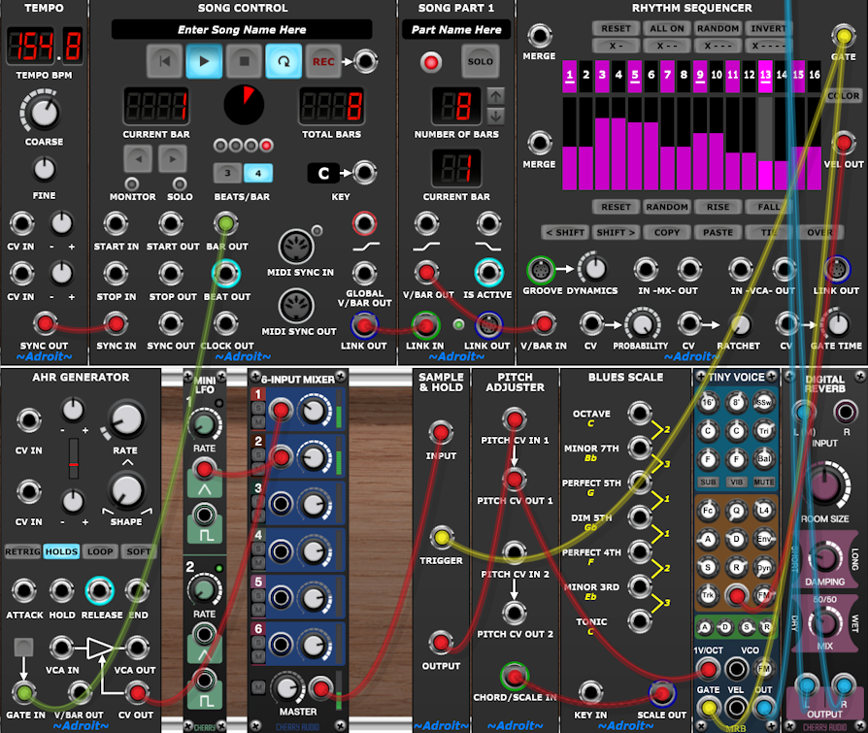Toggle HOLDS in AHR Generator
This screenshot has width=868, height=733.
61,551
